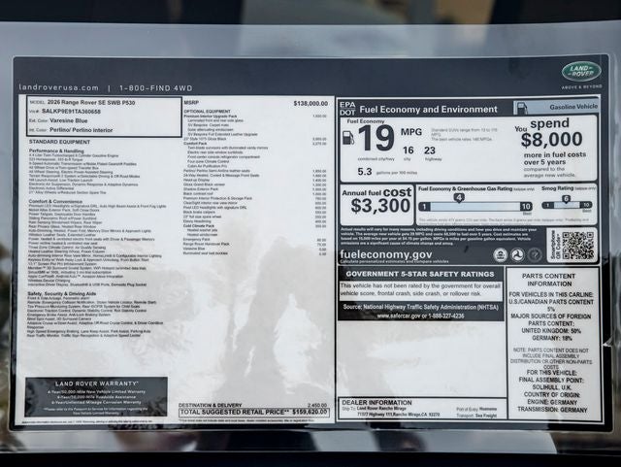
Task: Click the Transmission: Germany line
Action: pos(552,410)
